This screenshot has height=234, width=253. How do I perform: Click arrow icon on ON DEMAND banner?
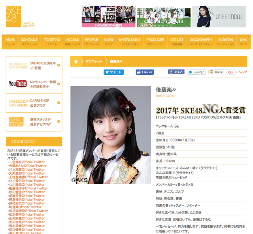point(59,65)
